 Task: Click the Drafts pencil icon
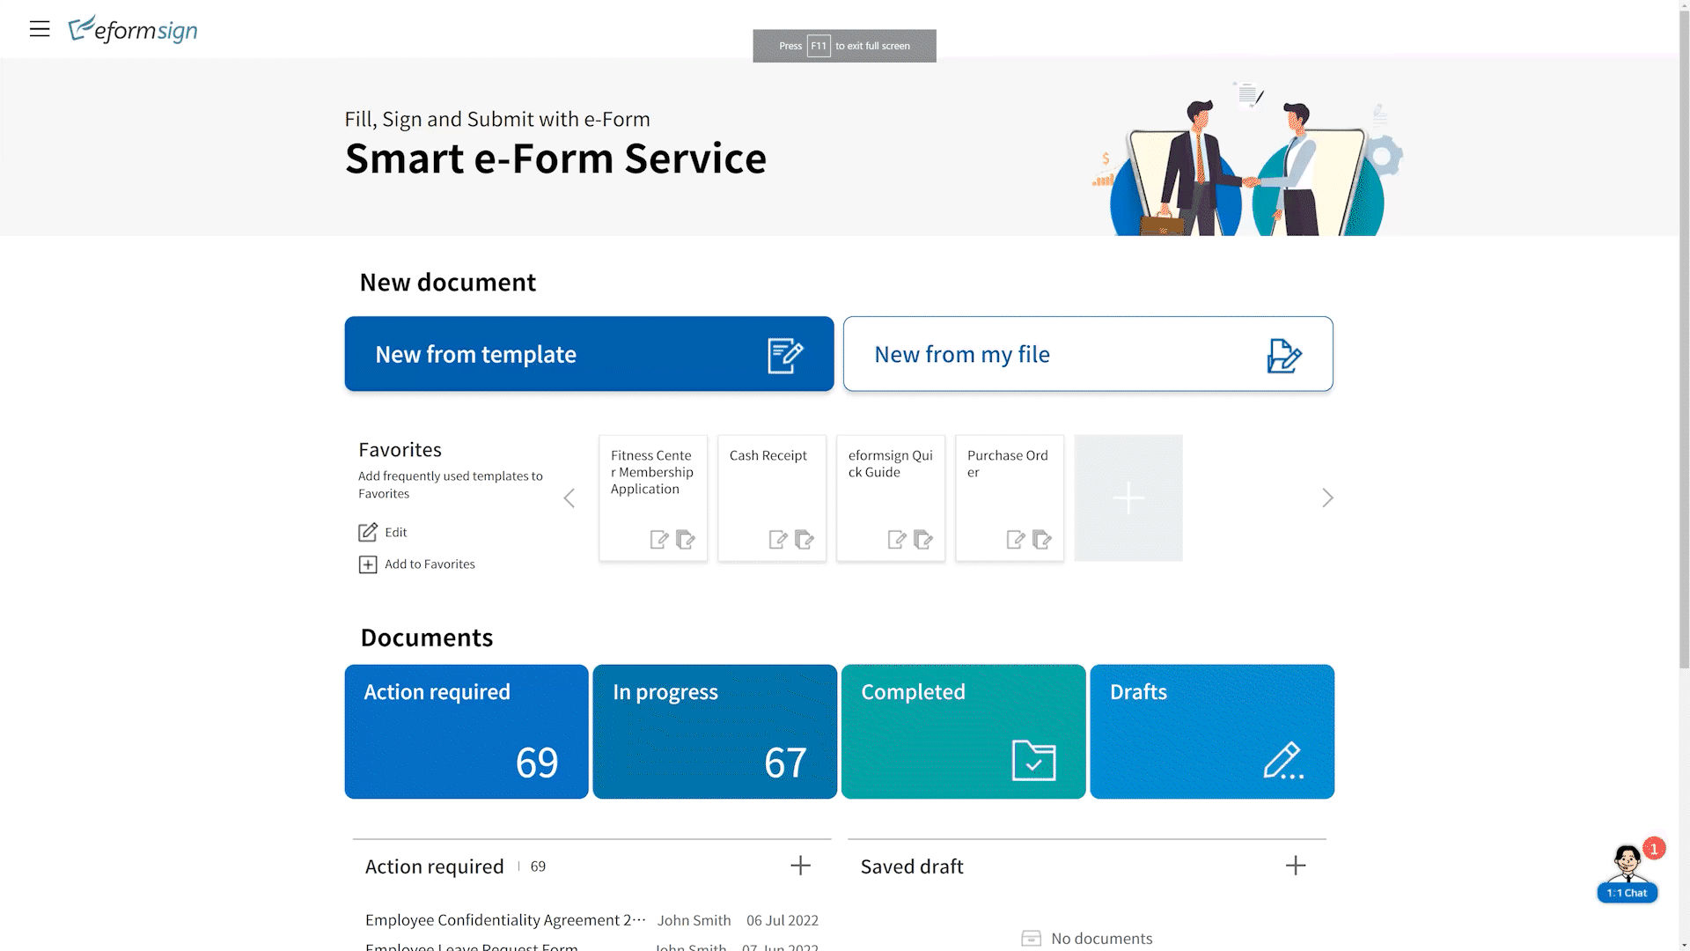point(1283,761)
